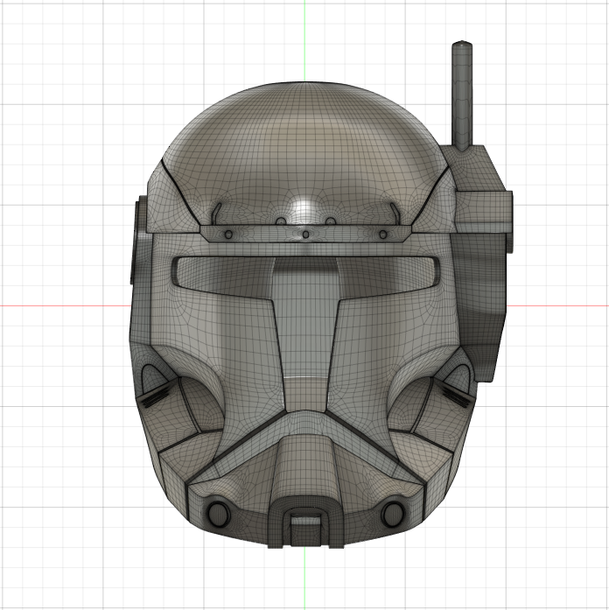
Task: Select the helmet's rounded dome surface
Action: (305, 151)
